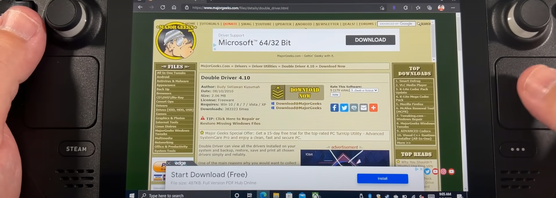Open UPDATER in site navigation

283,24
